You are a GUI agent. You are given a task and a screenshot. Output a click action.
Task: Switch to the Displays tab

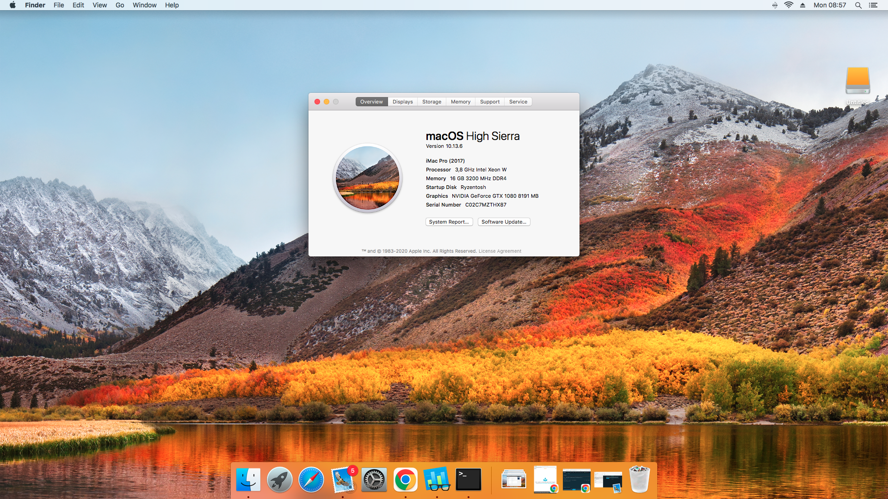point(402,102)
